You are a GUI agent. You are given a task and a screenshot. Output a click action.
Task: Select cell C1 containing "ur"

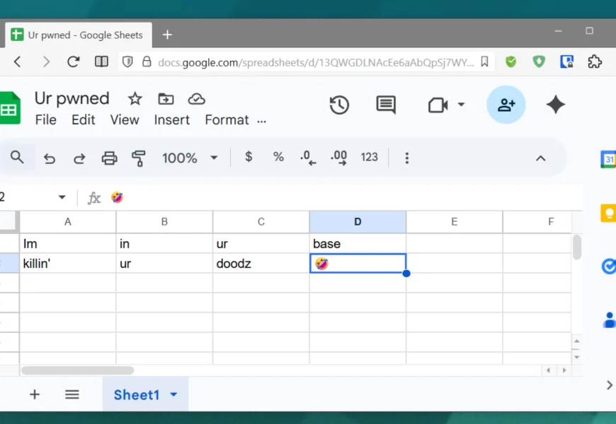[261, 244]
